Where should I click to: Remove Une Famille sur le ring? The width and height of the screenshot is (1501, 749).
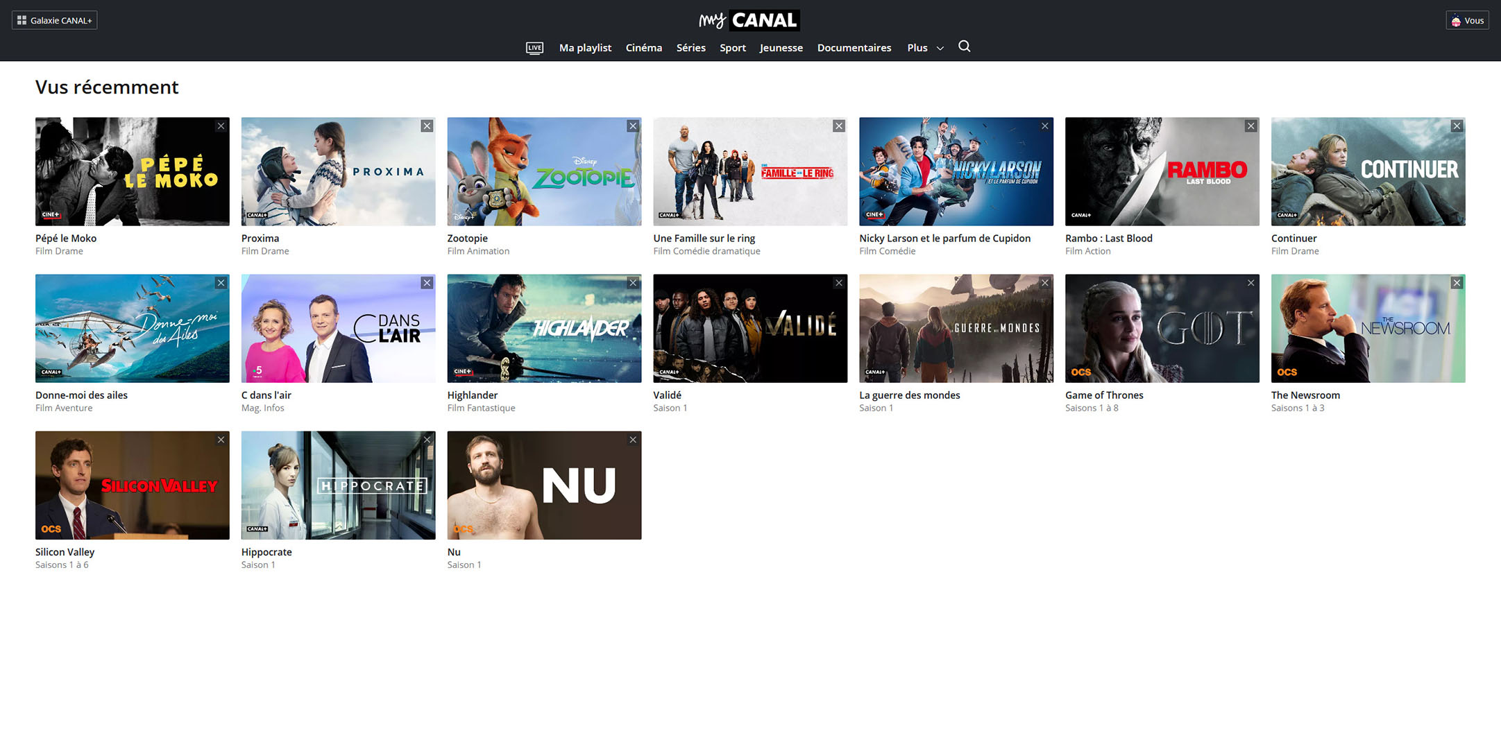point(839,126)
